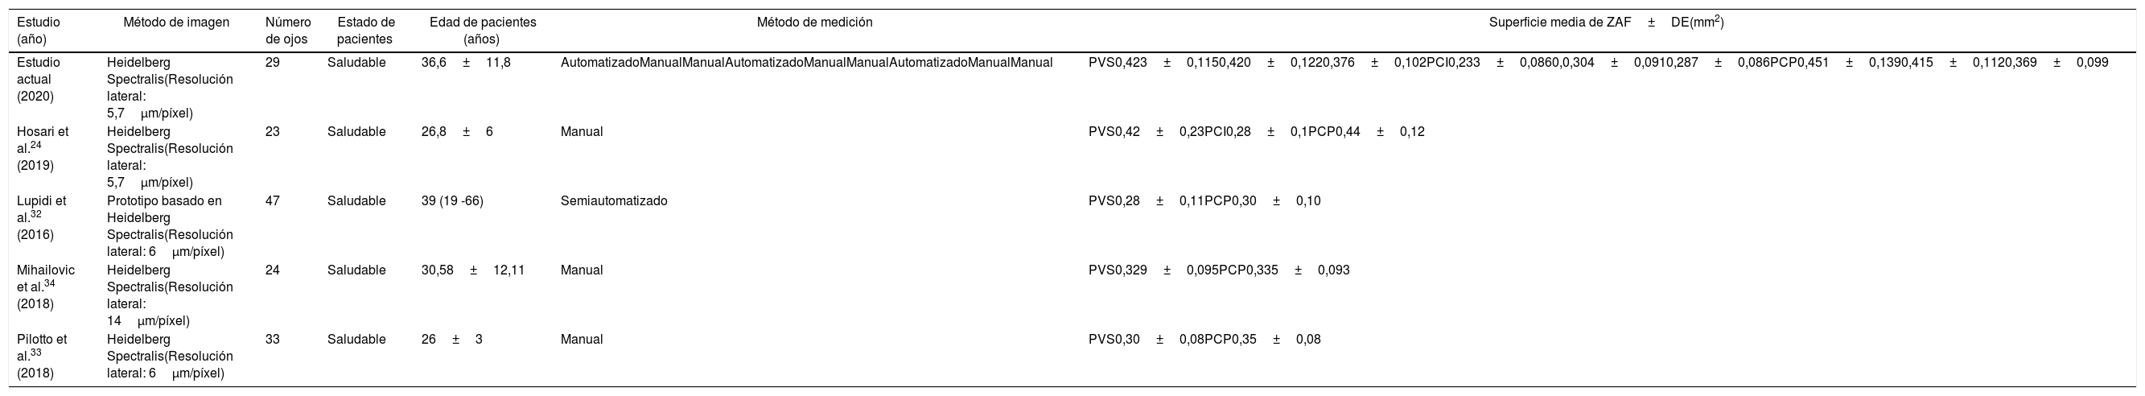
Task: Open reference 32 next to Lupidi
Action: coord(33,213)
